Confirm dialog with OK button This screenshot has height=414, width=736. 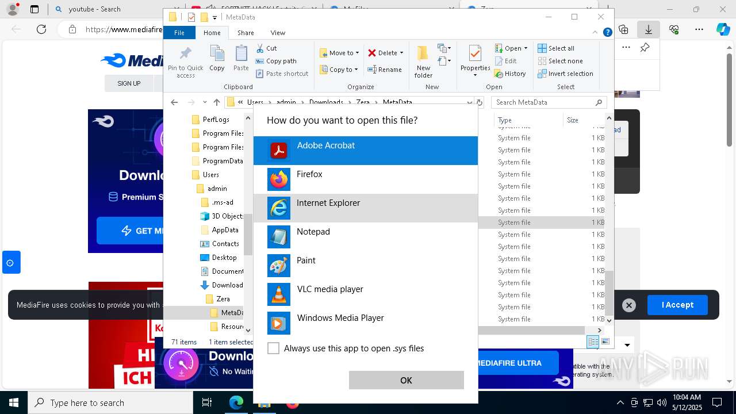[x=406, y=380]
